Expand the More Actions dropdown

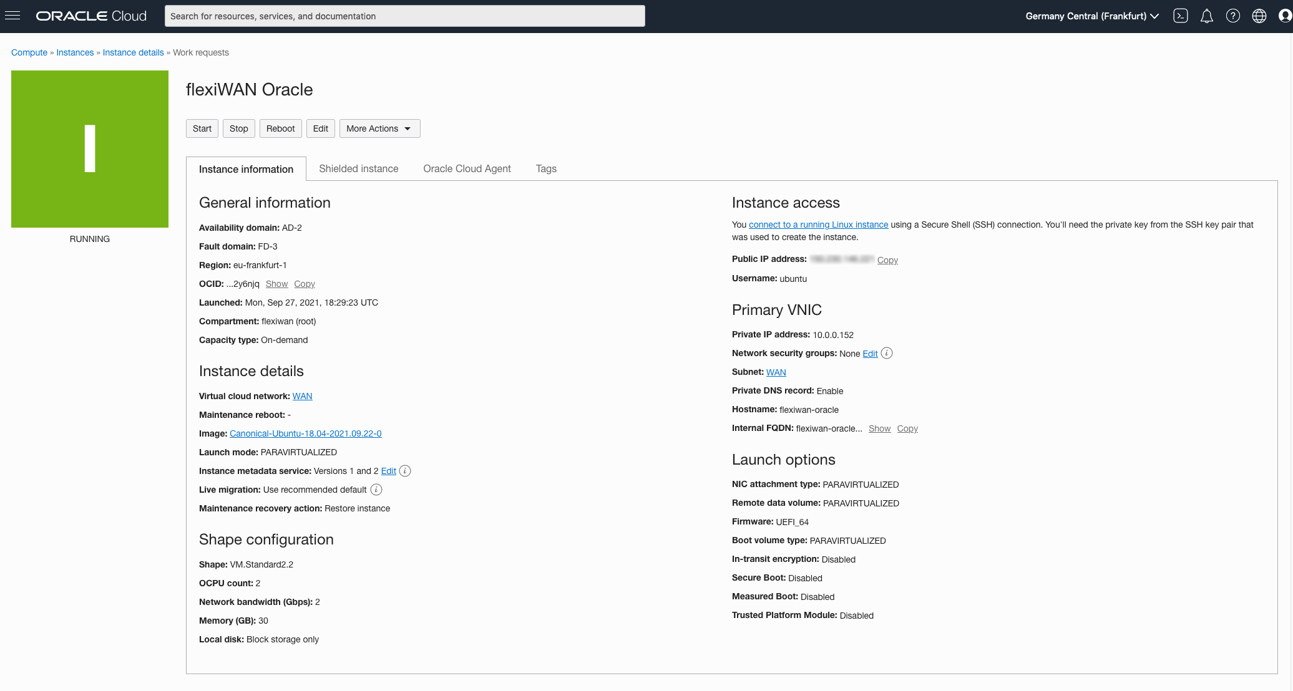tap(379, 128)
